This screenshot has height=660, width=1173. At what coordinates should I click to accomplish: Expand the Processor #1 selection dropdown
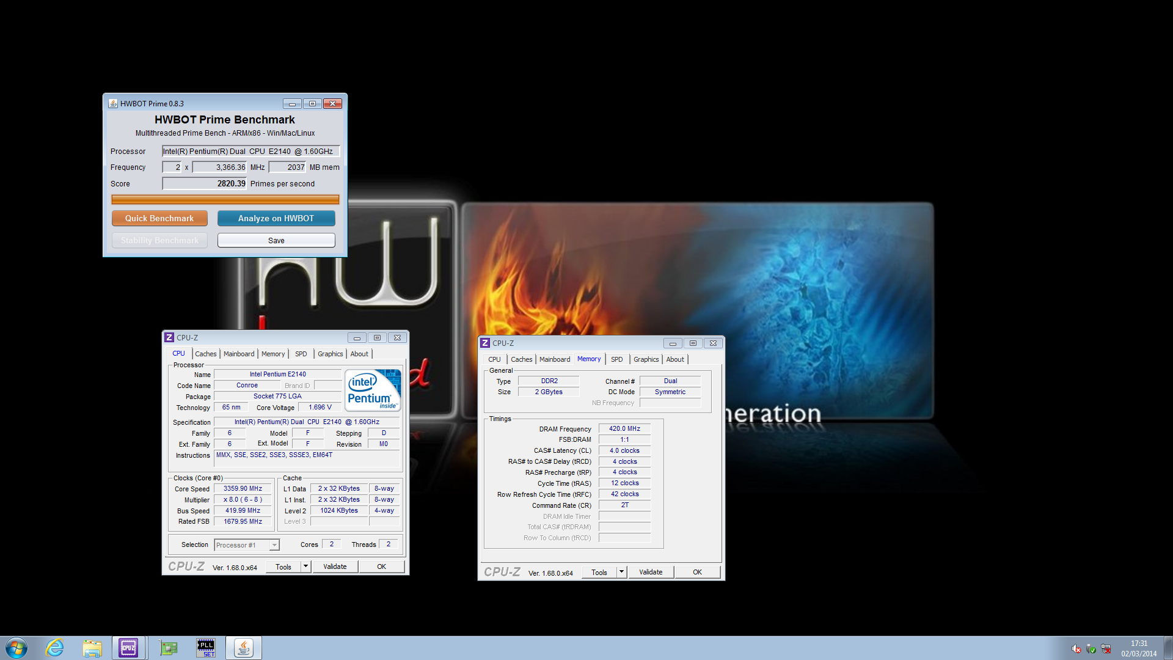pos(274,544)
